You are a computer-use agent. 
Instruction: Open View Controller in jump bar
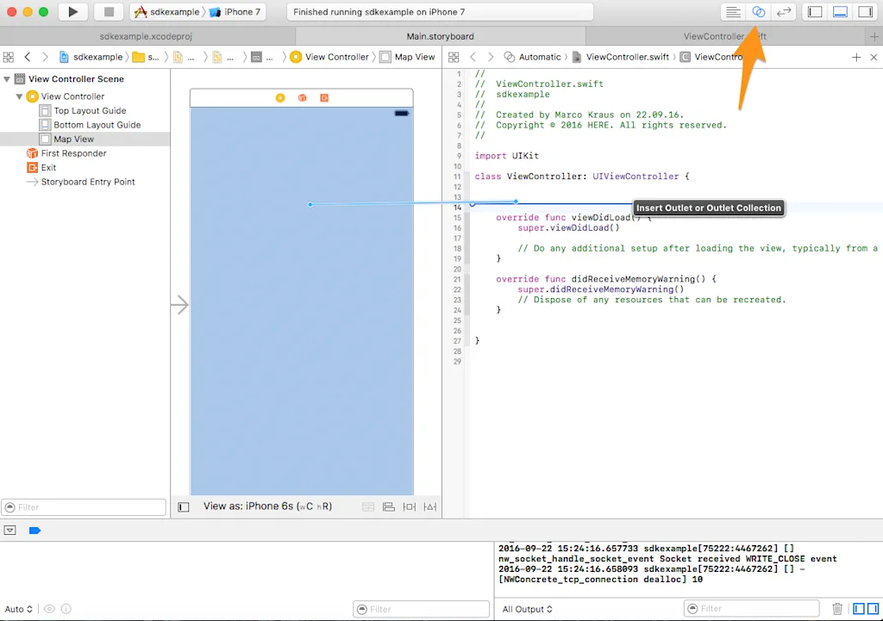click(329, 57)
